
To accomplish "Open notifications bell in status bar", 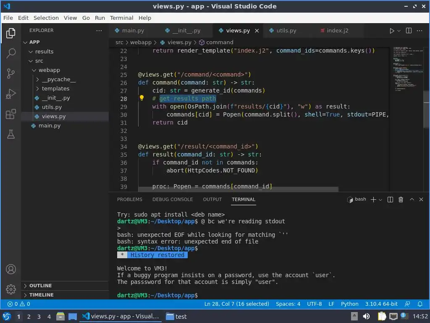I will pos(420,304).
